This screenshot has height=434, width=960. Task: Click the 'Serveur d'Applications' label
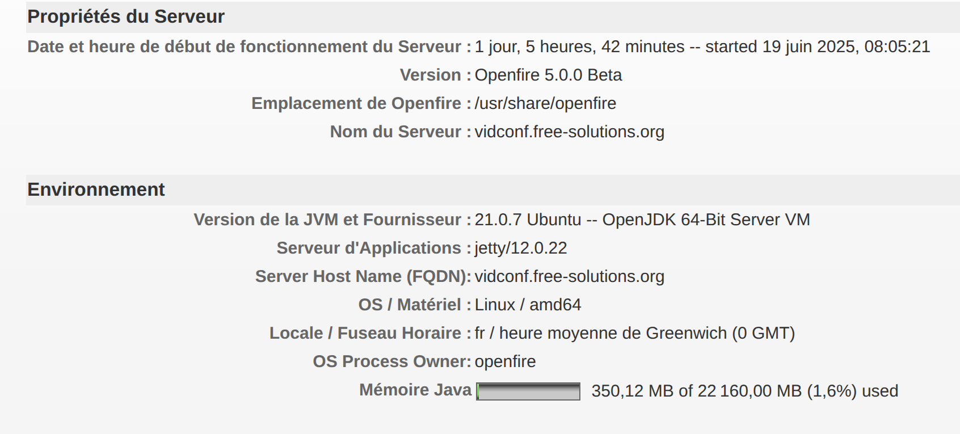click(369, 248)
